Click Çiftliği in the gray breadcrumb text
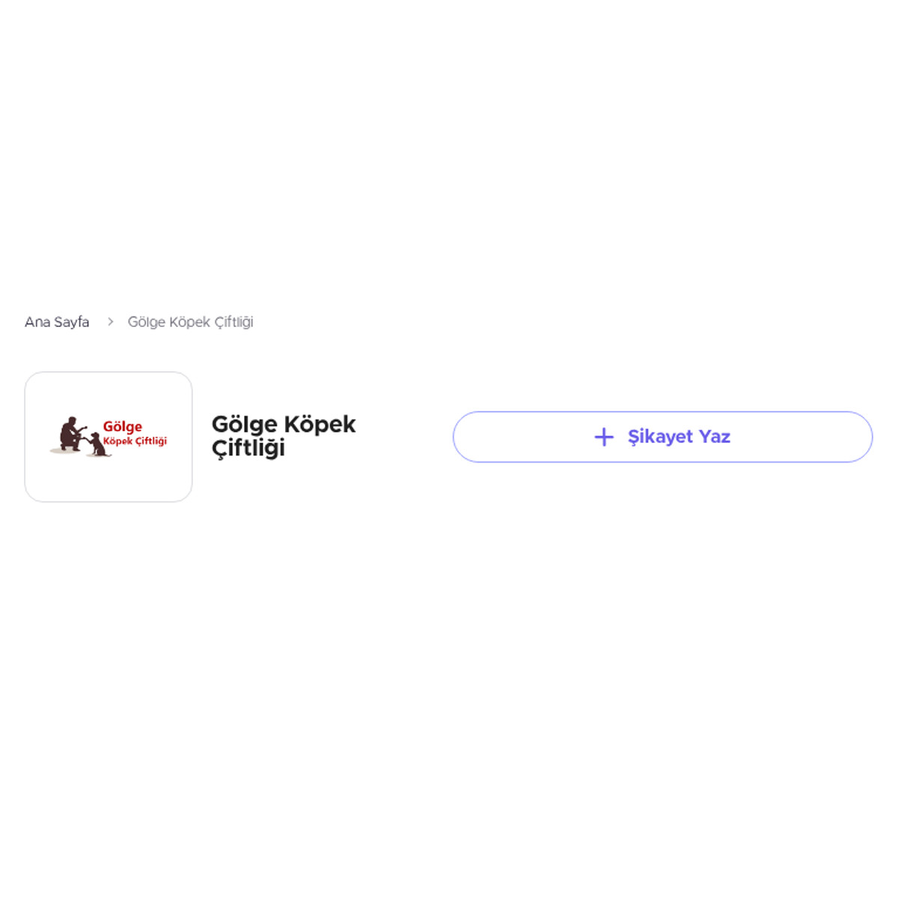Screen dimensions: 898x898 coord(234,323)
